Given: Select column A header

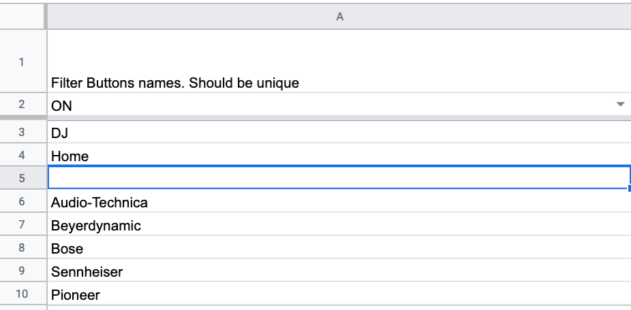Looking at the screenshot, I should (x=339, y=16).
